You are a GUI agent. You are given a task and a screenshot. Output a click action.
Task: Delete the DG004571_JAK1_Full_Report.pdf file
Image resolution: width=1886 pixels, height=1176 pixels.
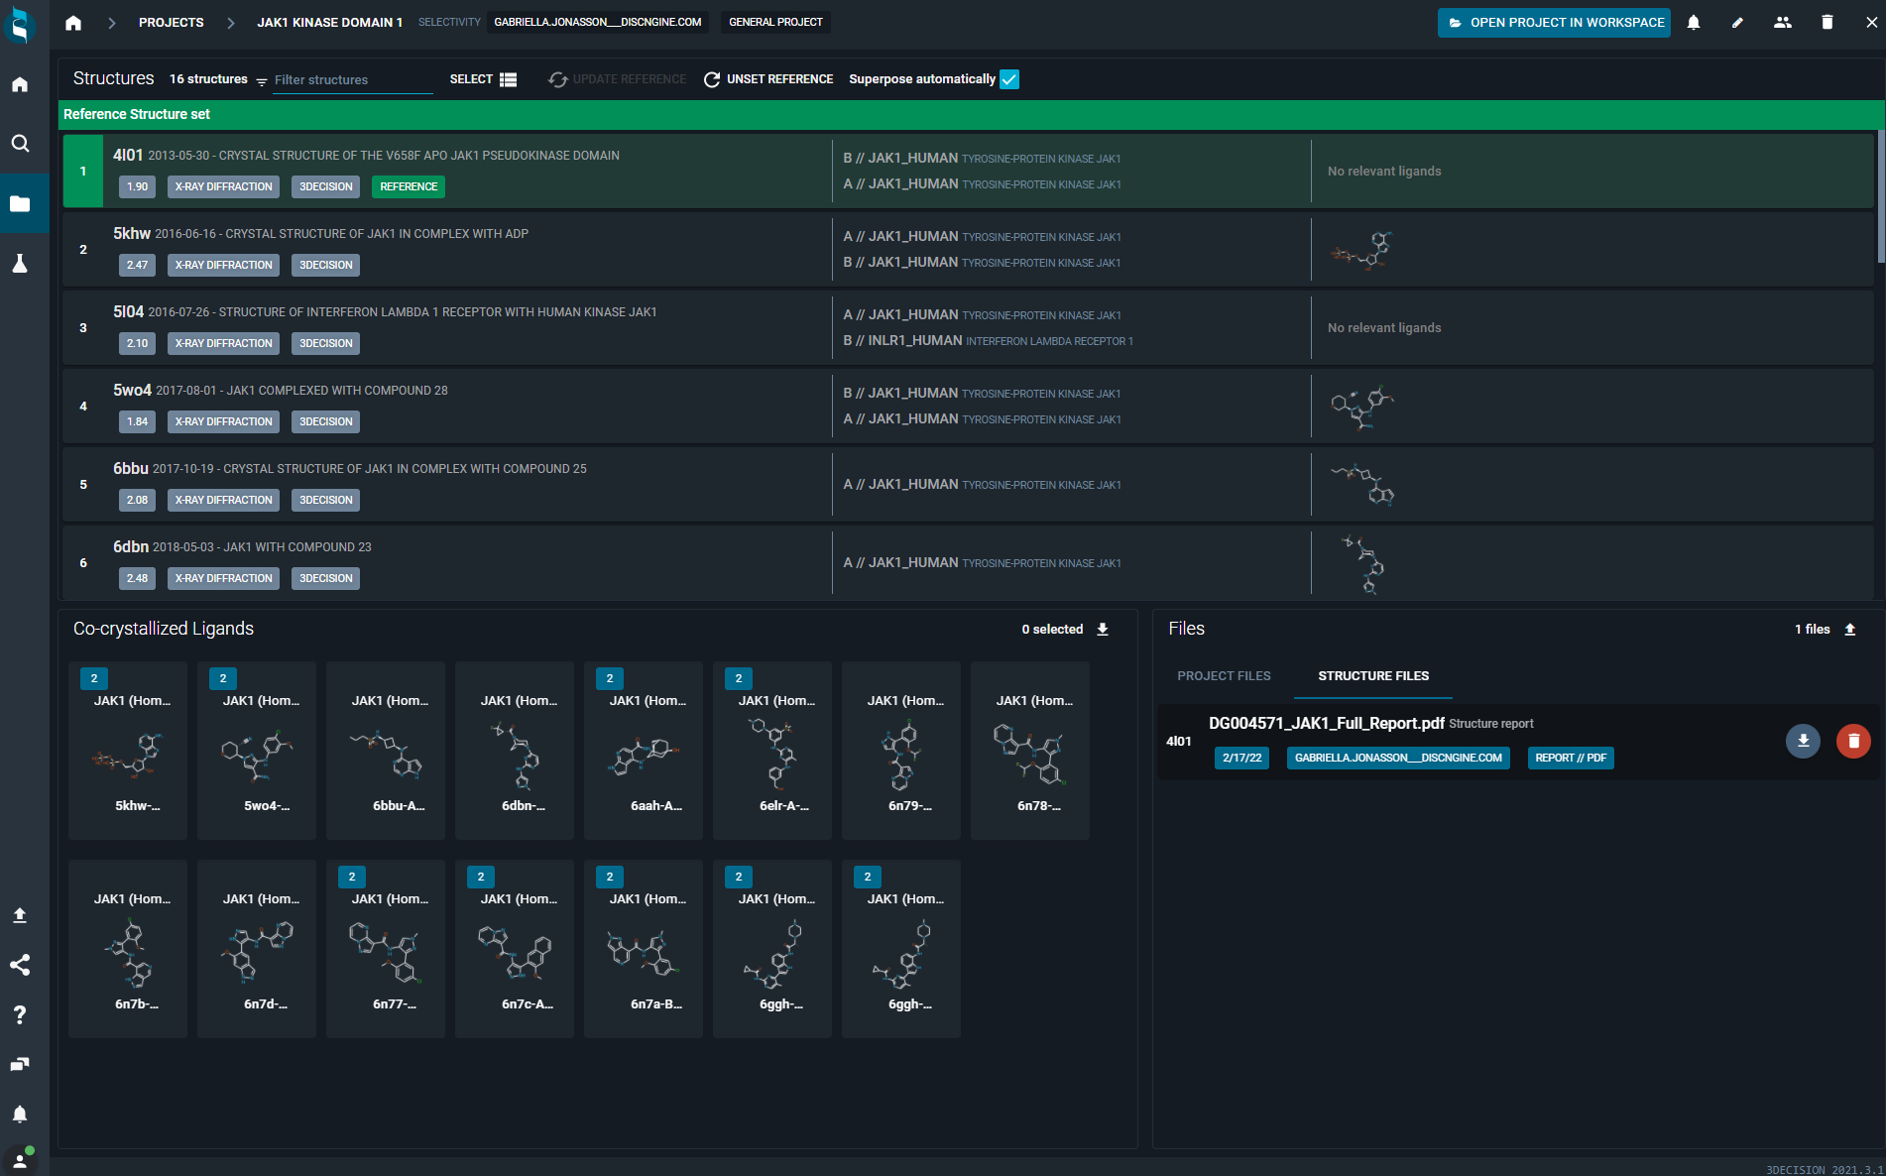click(1853, 741)
